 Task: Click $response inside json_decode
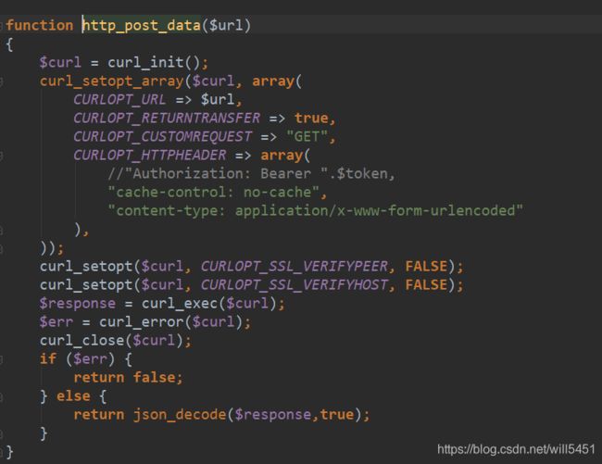(272, 415)
